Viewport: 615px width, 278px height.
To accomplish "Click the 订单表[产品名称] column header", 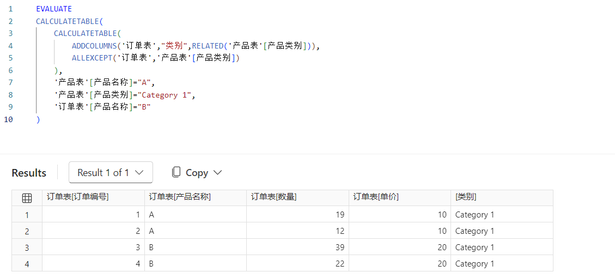I will [x=196, y=198].
